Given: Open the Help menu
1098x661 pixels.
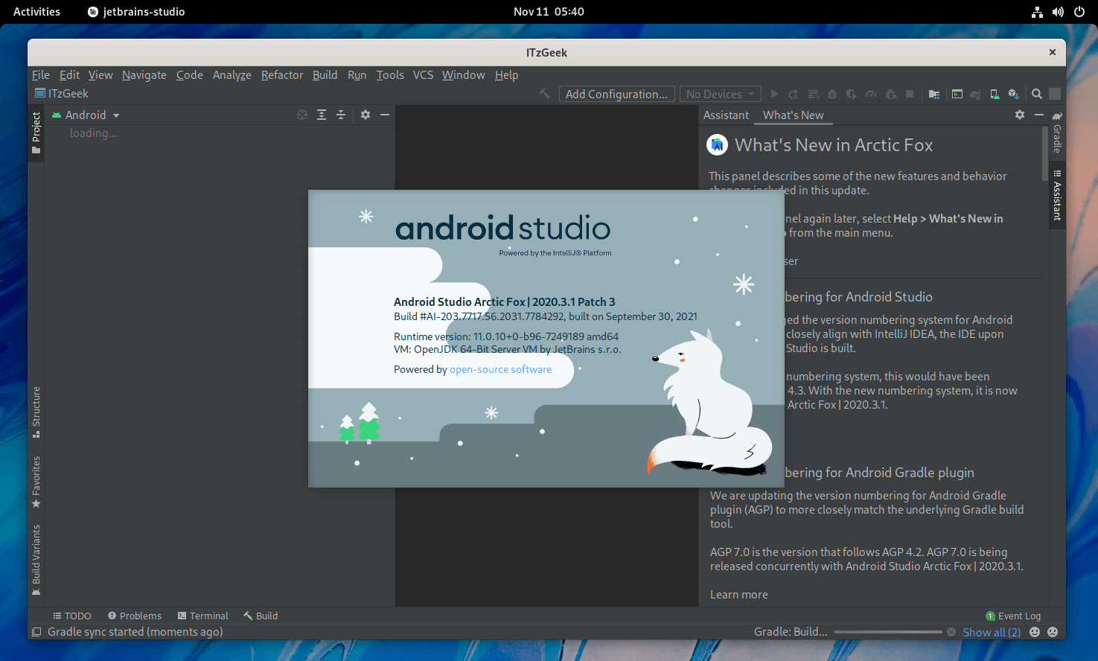Looking at the screenshot, I should tap(506, 74).
